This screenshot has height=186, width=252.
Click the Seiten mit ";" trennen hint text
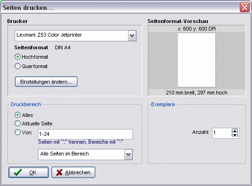[81, 142]
